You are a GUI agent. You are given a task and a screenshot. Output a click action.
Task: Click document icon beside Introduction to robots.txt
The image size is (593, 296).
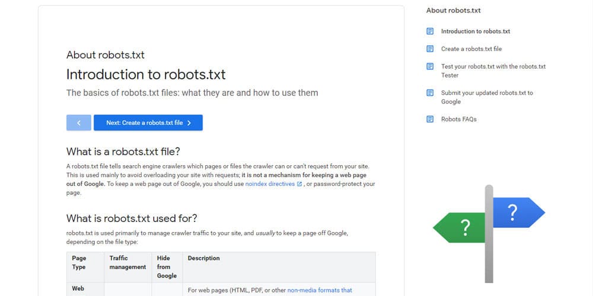click(x=430, y=31)
